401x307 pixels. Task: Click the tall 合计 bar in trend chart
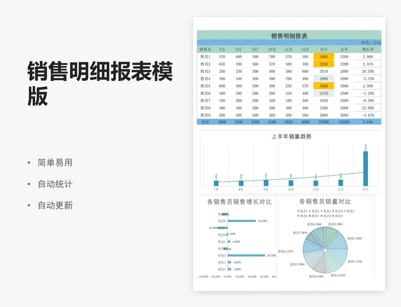[365, 168]
